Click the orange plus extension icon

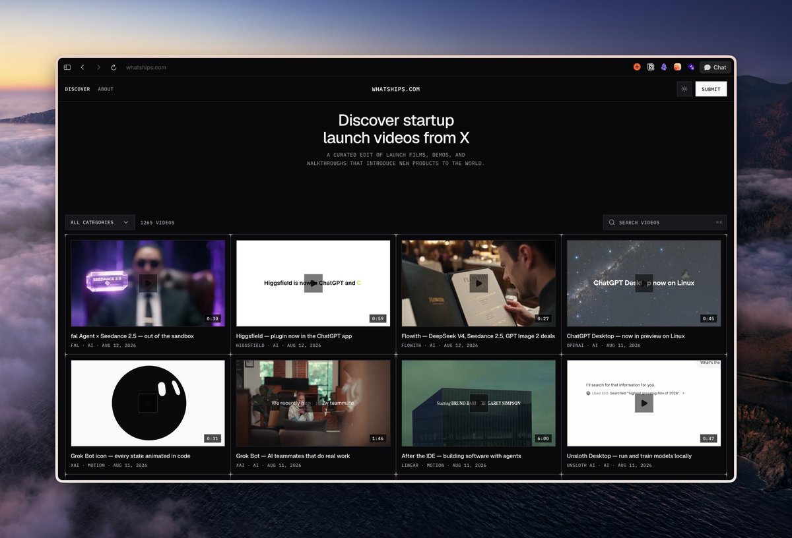coord(637,67)
